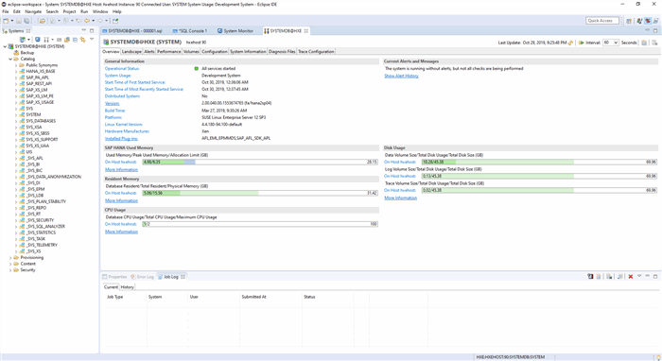
Task: Click More Information under Resident Memory
Action: tap(121, 200)
